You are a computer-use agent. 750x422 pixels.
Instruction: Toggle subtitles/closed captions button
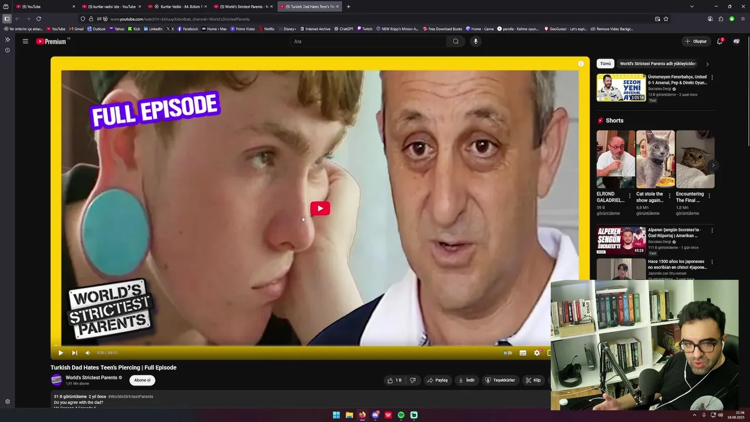click(x=523, y=353)
